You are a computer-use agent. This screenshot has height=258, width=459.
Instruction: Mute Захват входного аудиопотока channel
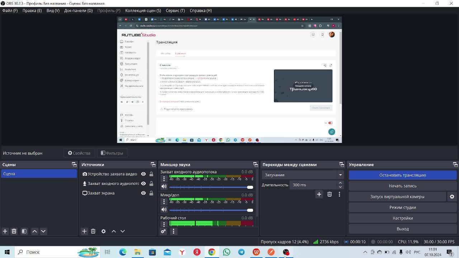[x=164, y=187]
